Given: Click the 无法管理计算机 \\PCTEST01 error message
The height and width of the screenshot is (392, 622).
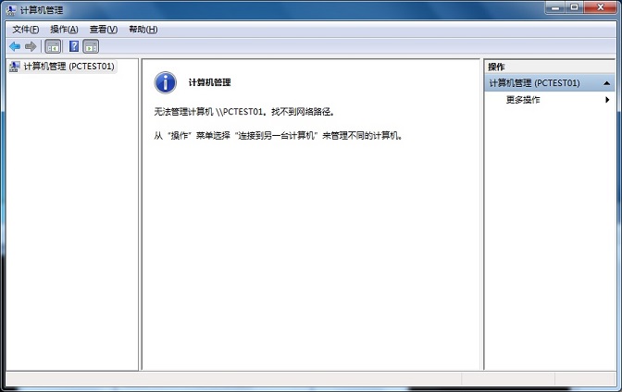Looking at the screenshot, I should [x=244, y=112].
